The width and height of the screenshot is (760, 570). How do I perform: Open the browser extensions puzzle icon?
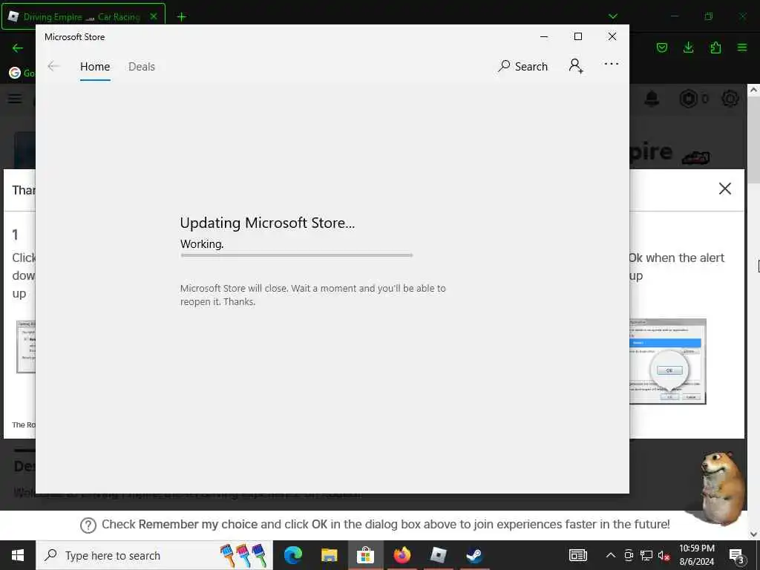click(715, 47)
